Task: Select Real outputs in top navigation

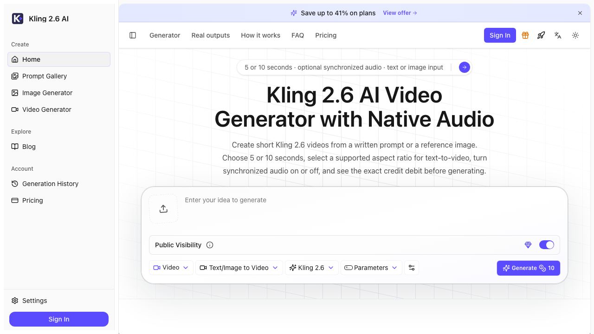Action: point(211,35)
